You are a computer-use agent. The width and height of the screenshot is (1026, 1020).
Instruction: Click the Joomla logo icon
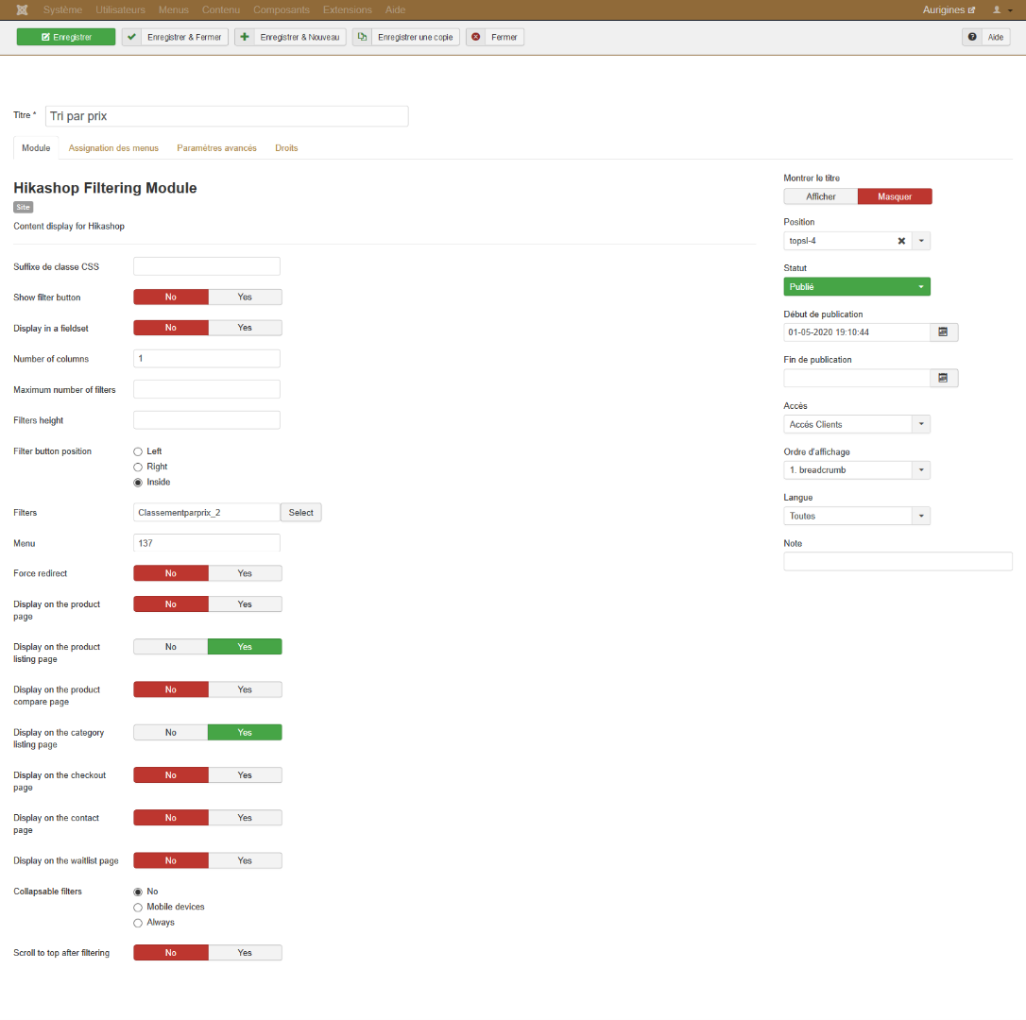(x=22, y=9)
